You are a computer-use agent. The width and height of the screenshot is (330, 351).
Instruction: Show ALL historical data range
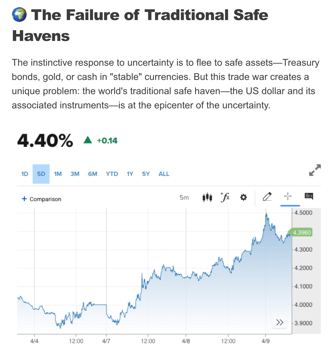coord(164,174)
